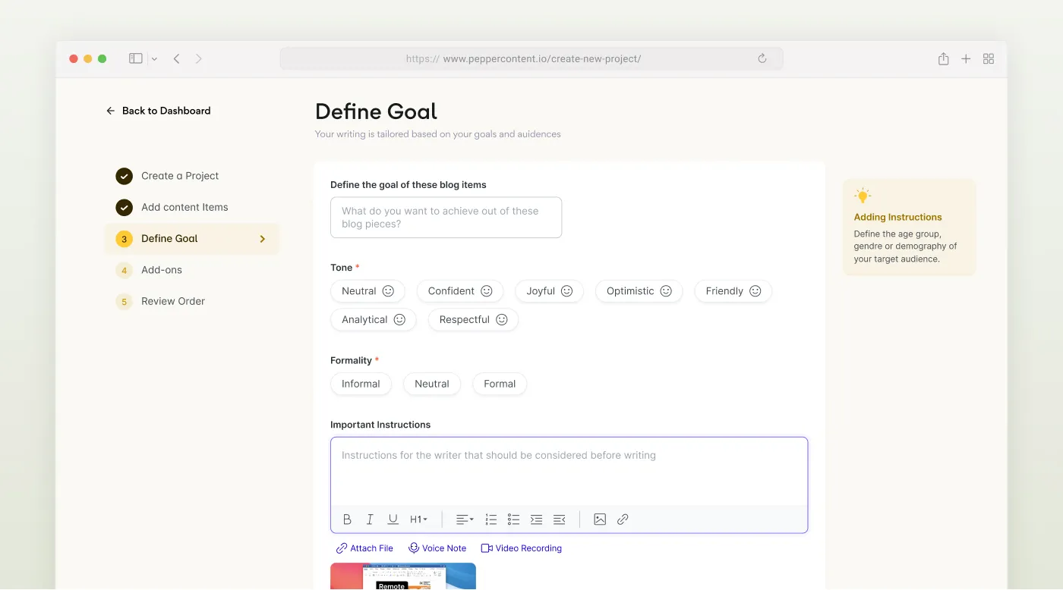Increase indent in the instructions editor
Viewport: 1063px width, 590px height.
536,519
